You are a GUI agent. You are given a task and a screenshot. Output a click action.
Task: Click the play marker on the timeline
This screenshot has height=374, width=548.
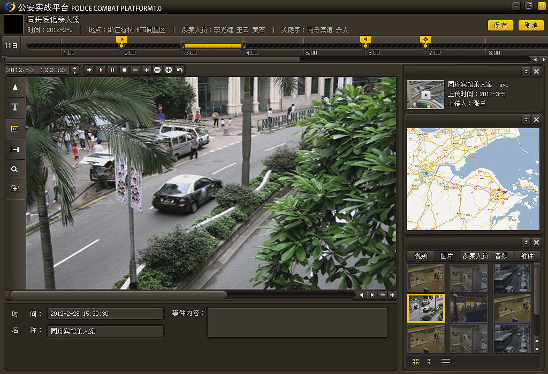click(121, 40)
